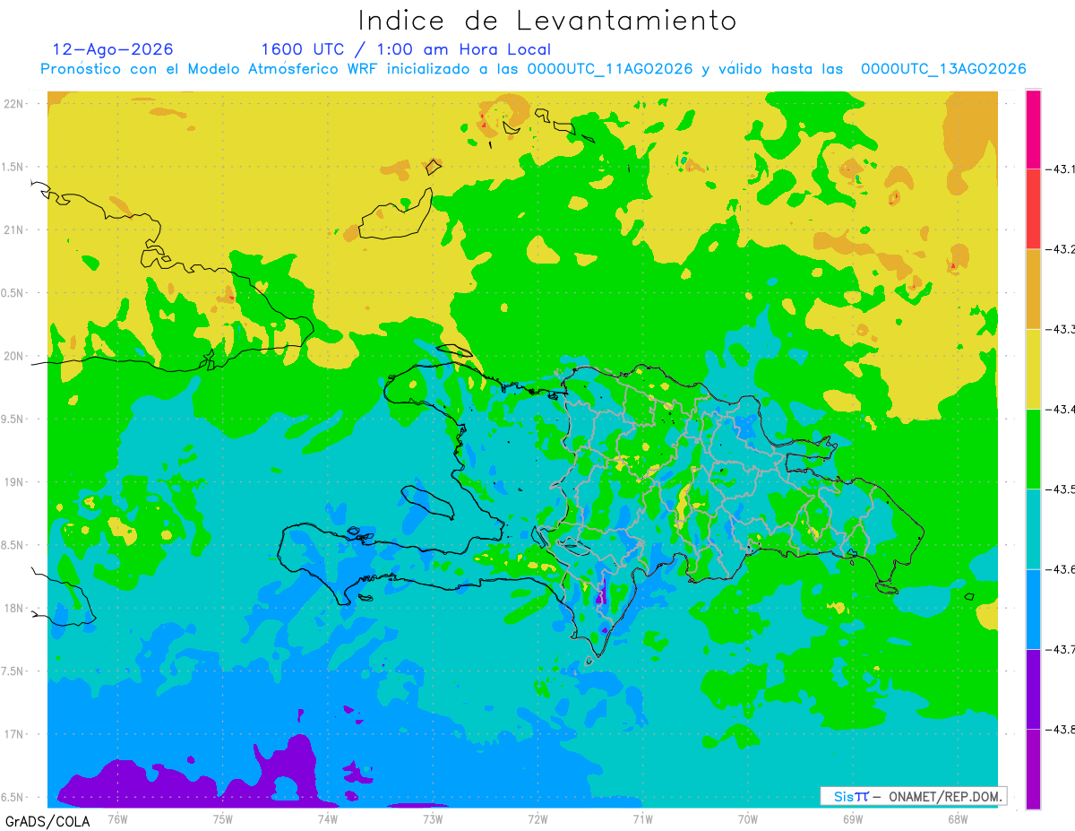The width and height of the screenshot is (1075, 831).
Task: Click the legend value '-43.7'
Action: [x=1061, y=649]
